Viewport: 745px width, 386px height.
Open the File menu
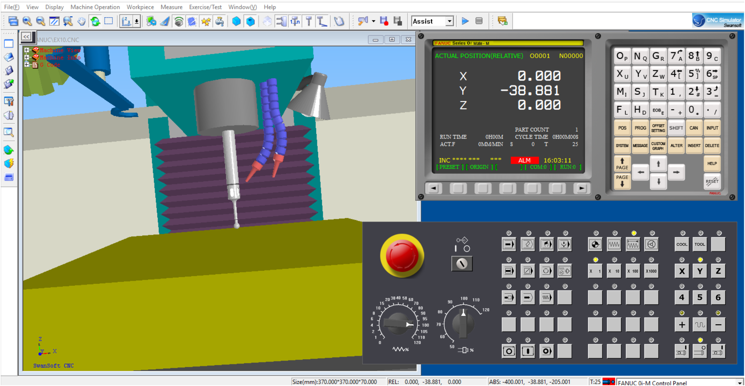click(12, 7)
